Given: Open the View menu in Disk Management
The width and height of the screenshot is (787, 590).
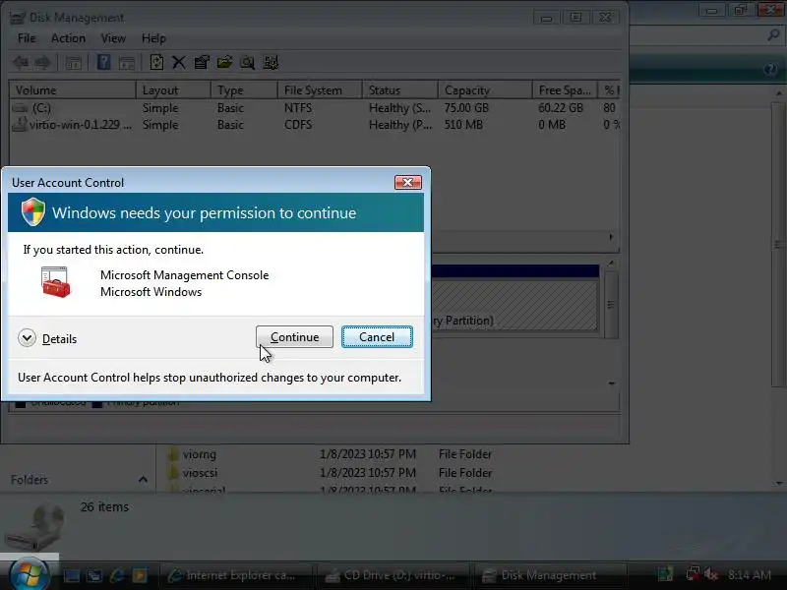Looking at the screenshot, I should [x=113, y=38].
